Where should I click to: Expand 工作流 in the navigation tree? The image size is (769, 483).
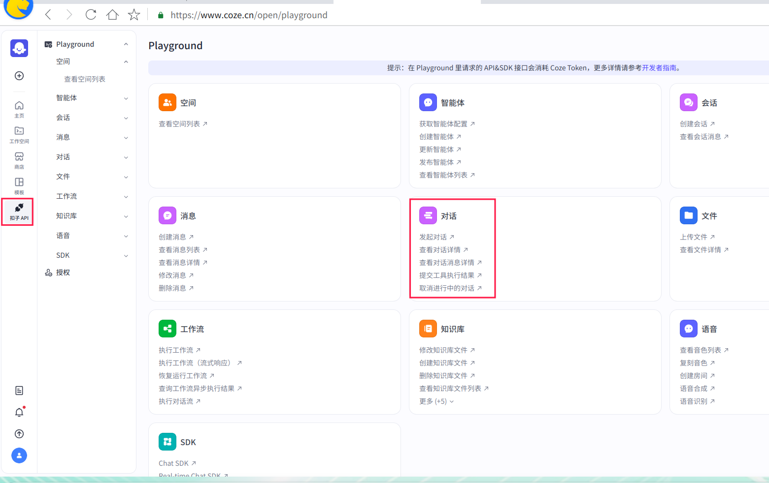pos(126,197)
